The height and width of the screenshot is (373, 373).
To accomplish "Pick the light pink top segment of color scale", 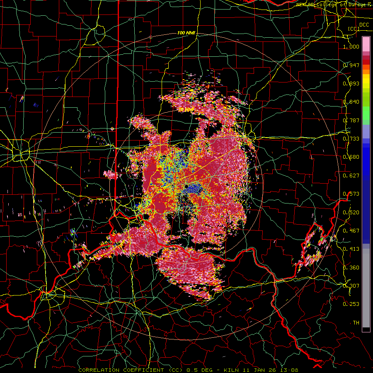I will (x=366, y=44).
